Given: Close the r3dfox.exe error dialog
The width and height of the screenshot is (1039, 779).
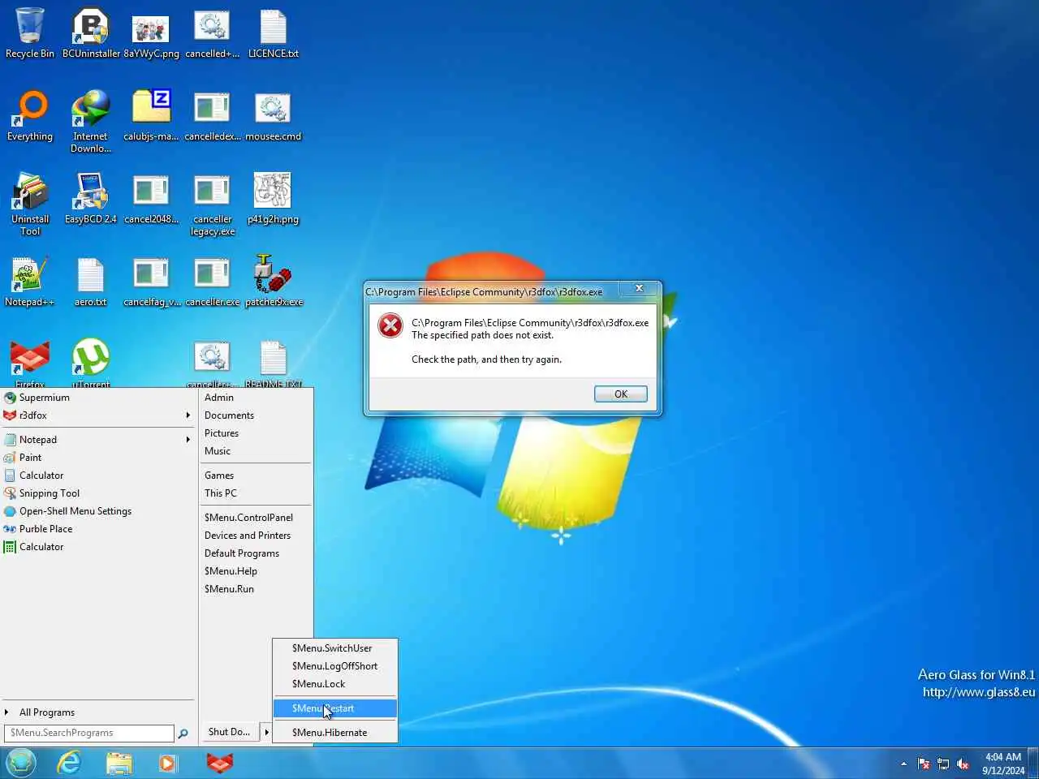Looking at the screenshot, I should pyautogui.click(x=640, y=289).
